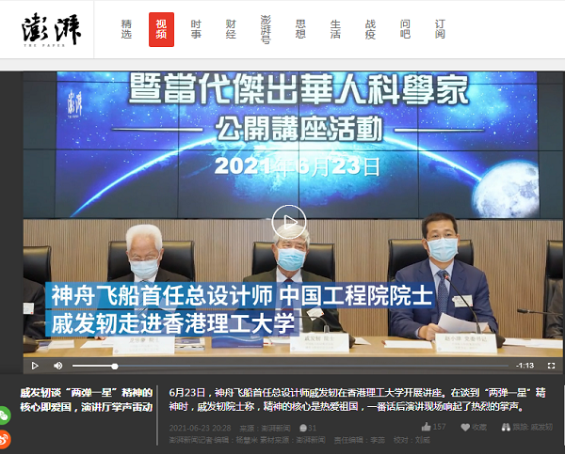Click the source 澎湃新闻 link
565x454 pixels.
tap(276, 428)
